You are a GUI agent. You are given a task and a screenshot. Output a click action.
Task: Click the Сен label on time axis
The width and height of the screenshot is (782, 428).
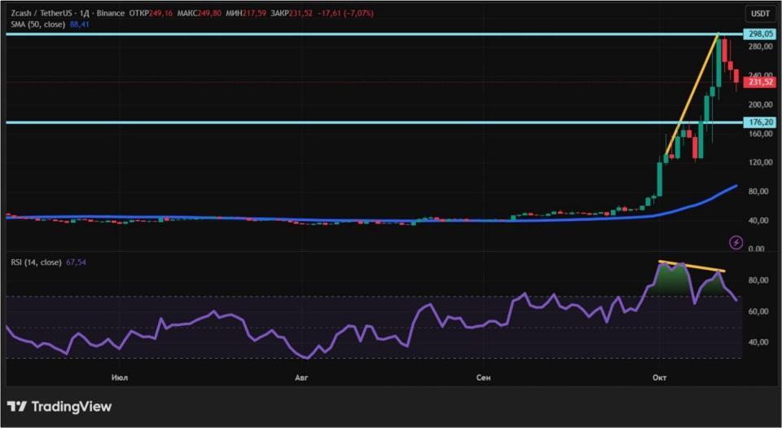(484, 377)
